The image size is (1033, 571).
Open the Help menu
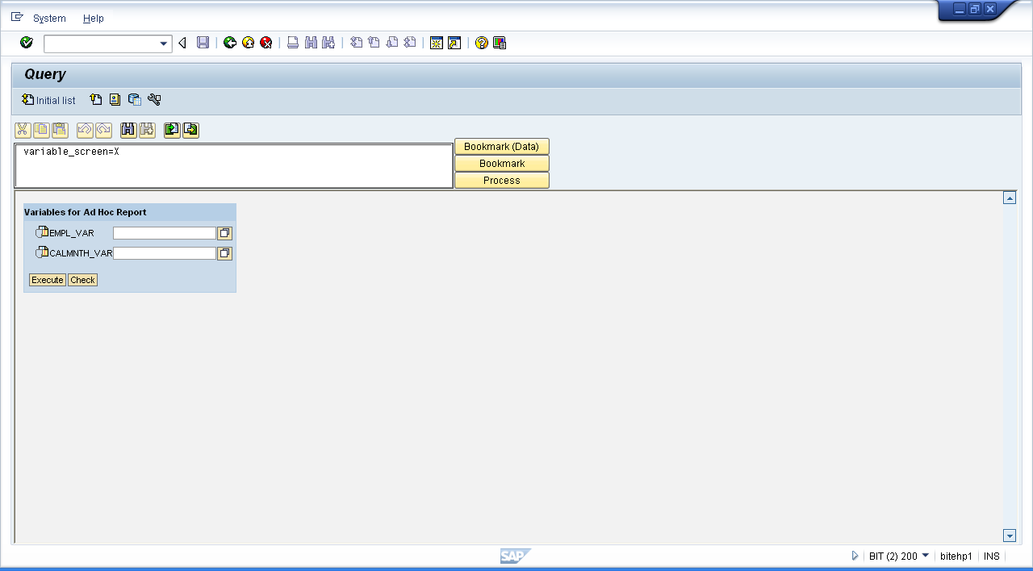(94, 18)
